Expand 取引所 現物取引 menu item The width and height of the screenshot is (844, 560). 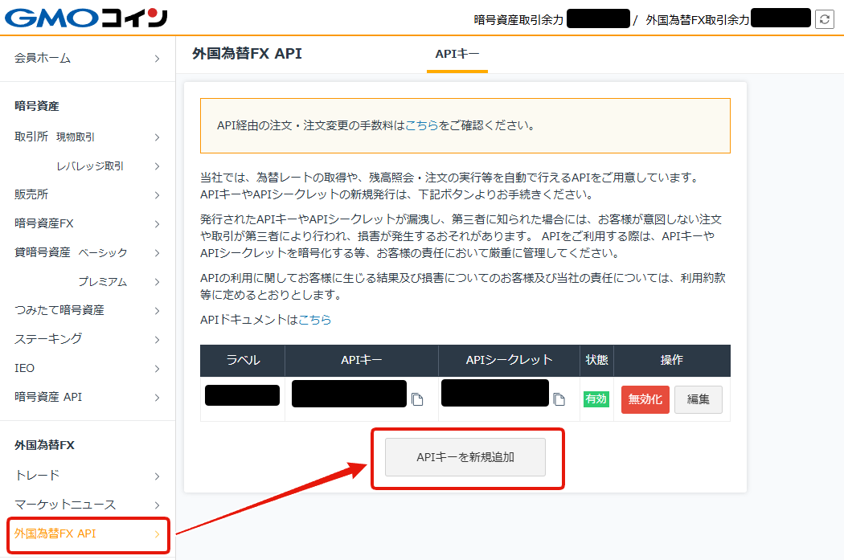click(x=87, y=137)
